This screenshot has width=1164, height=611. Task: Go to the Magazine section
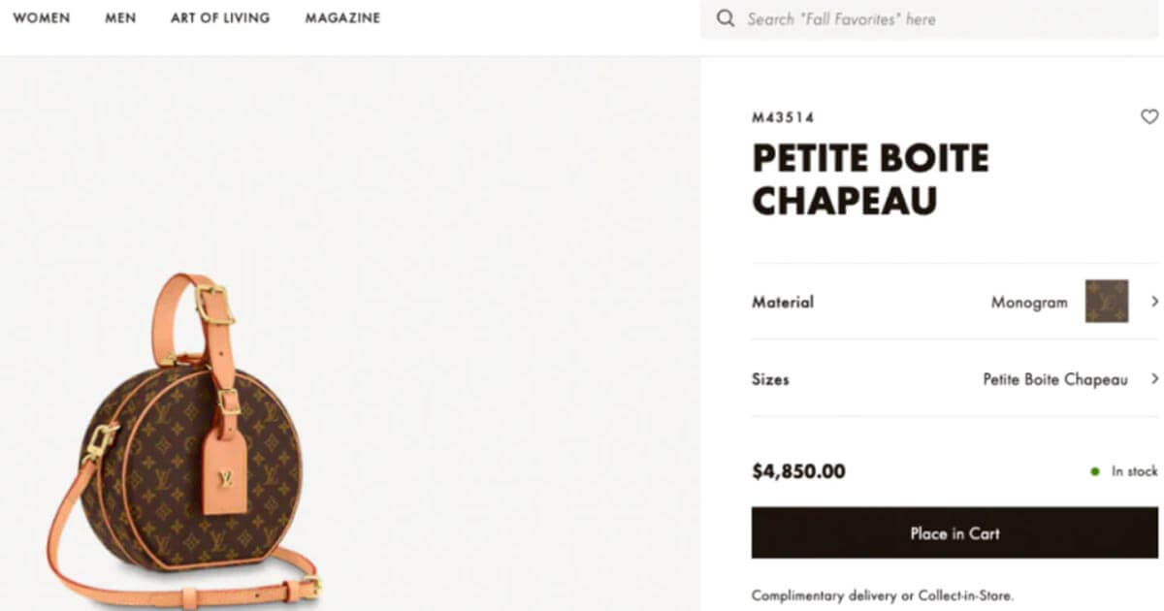[342, 18]
